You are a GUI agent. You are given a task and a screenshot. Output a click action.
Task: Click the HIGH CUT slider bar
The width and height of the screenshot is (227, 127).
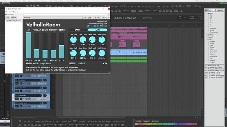pyautogui.click(x=53, y=46)
